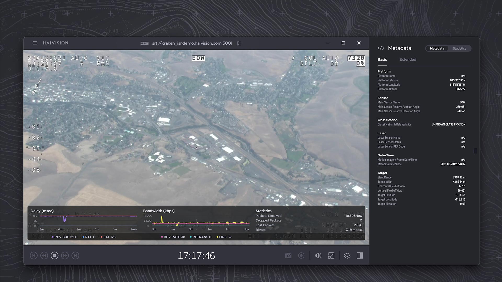Toggle the RCV BUF 121.0 legend indicator
Screen dimensions: 502x282
(x=65, y=237)
